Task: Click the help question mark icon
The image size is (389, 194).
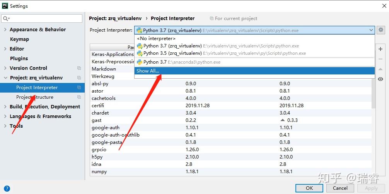Action: pyautogui.click(x=7, y=189)
